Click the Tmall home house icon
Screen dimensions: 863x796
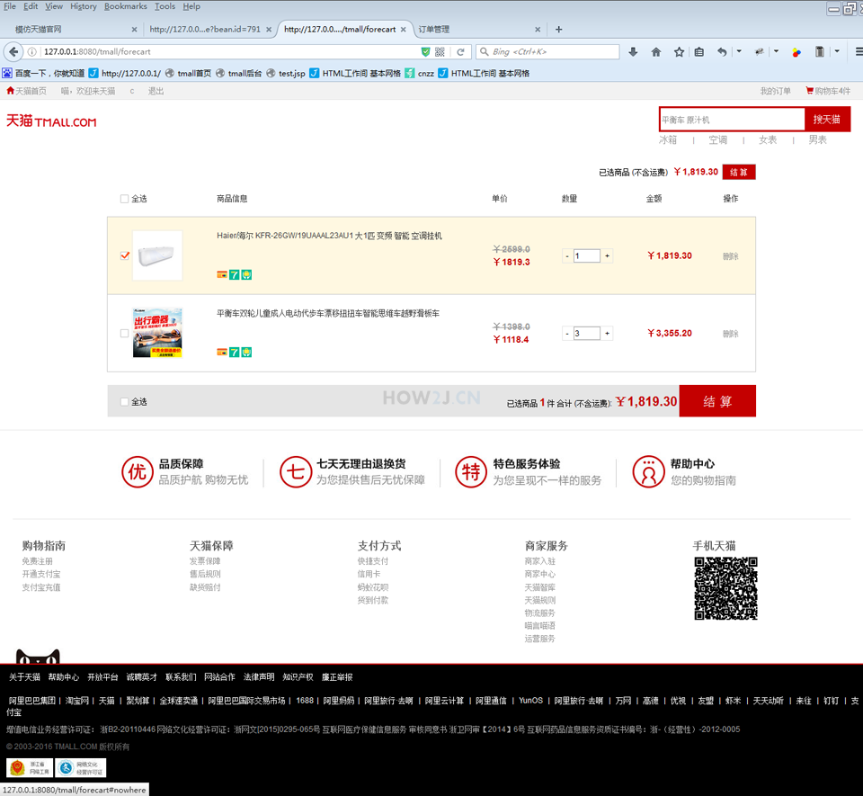[x=10, y=91]
